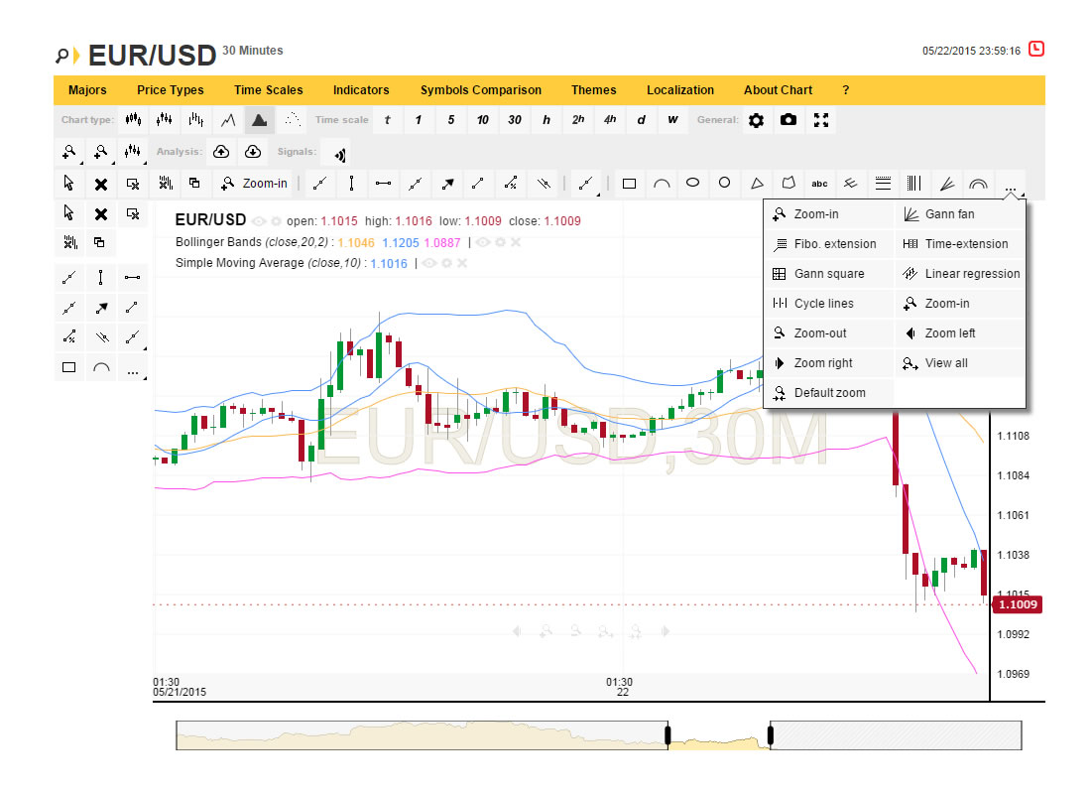Open the Indicators menu
The height and width of the screenshot is (794, 1091).
(x=361, y=90)
